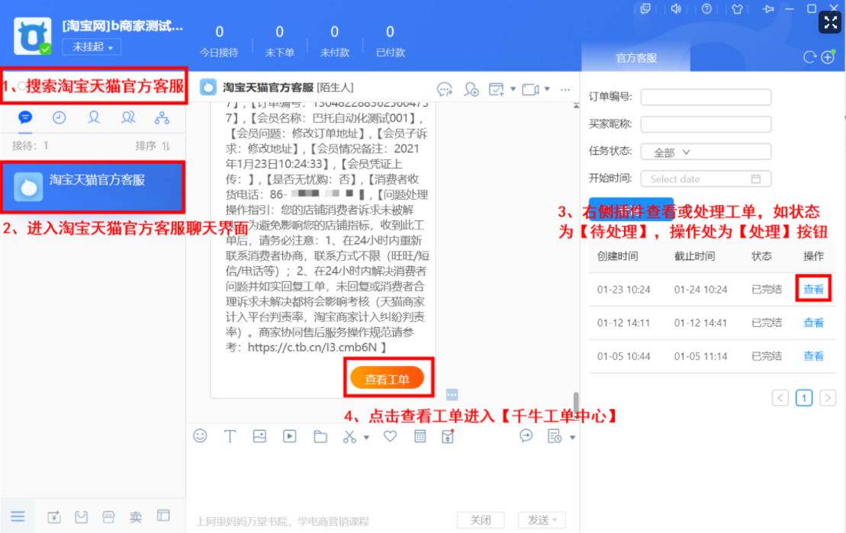Image resolution: width=846 pixels, height=533 pixels.
Task: Open the group contacts tab
Action: tap(128, 117)
